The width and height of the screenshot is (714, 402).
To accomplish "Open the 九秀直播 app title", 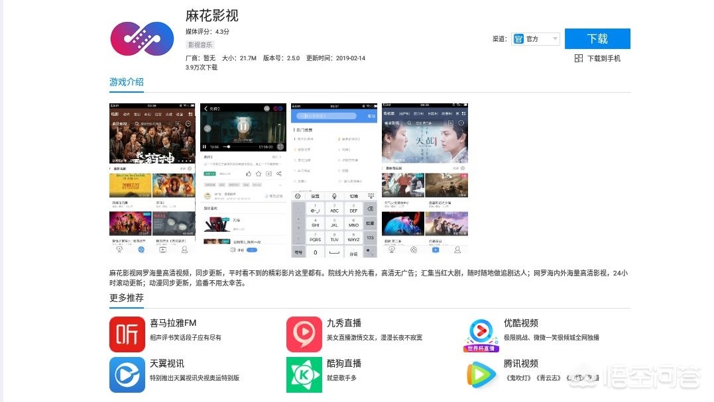I will coord(344,323).
